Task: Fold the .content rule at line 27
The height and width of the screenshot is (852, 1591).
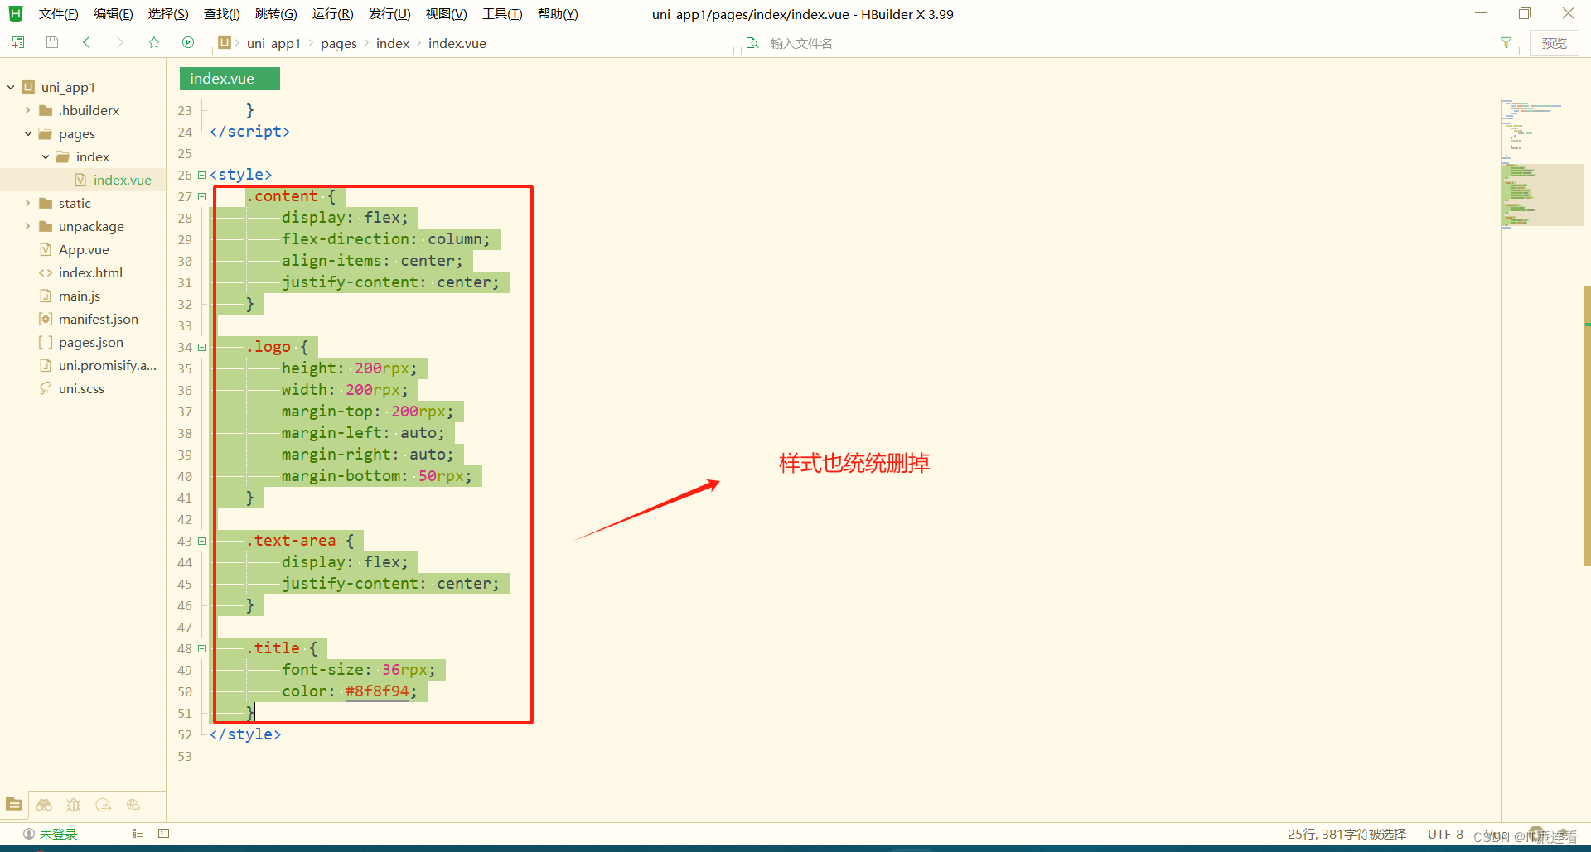Action: click(x=201, y=196)
